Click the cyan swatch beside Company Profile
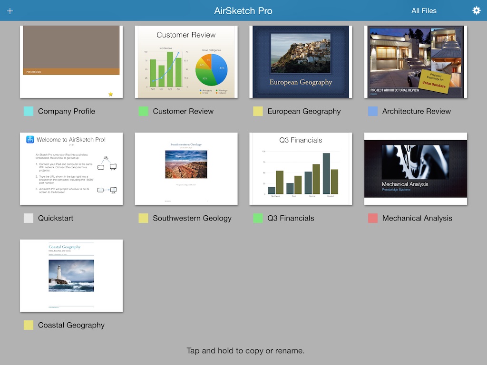Viewport: 487px width, 365px height. [x=29, y=111]
